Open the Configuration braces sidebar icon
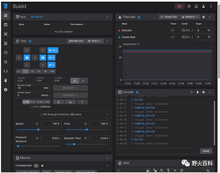 (x=6, y=71)
